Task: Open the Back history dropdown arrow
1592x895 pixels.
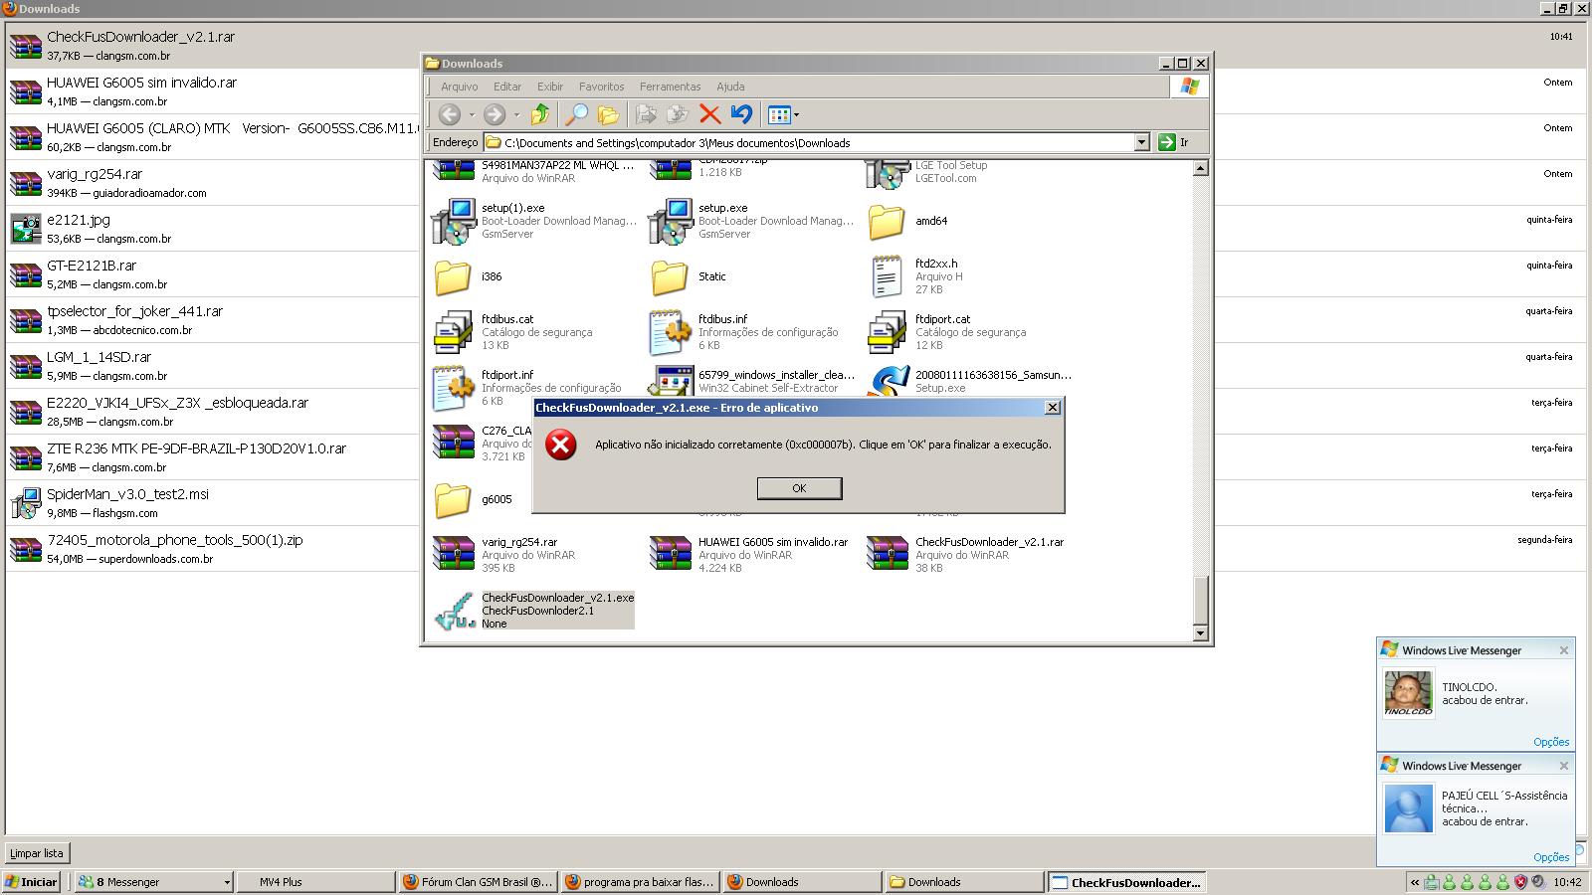Action: (472, 115)
